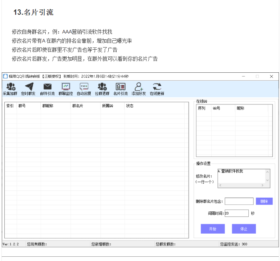Sort by 状态 column header
The image size is (280, 261).
154,106
